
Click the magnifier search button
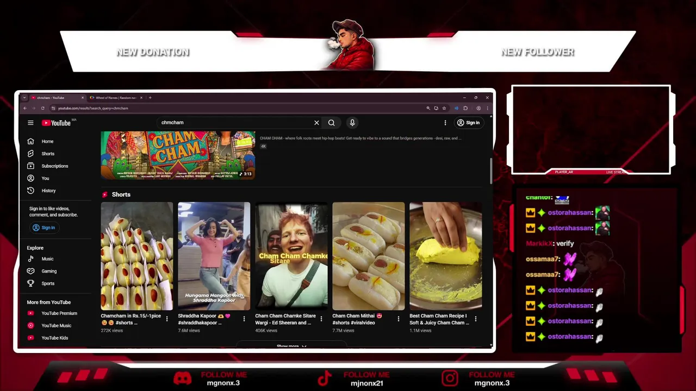331,123
